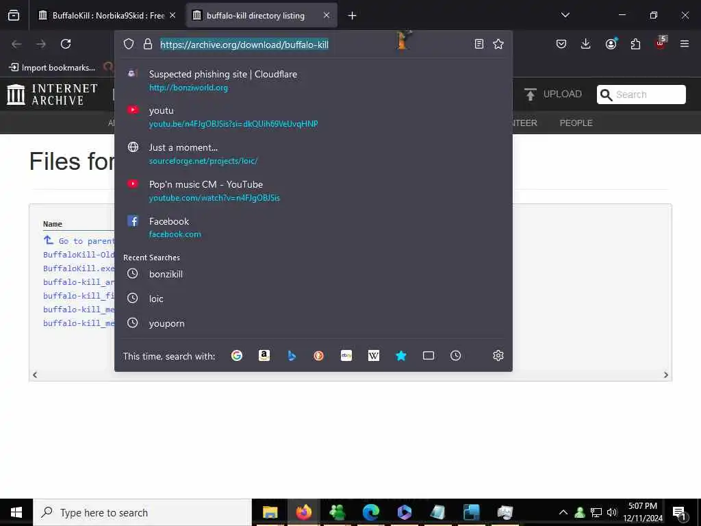Open Save to Pocket icon
The height and width of the screenshot is (526, 701).
pos(561,44)
